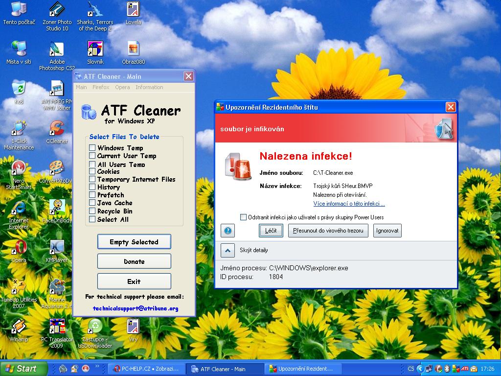Check the History checkbox
Screen dimensions: 501x376
tap(92, 187)
